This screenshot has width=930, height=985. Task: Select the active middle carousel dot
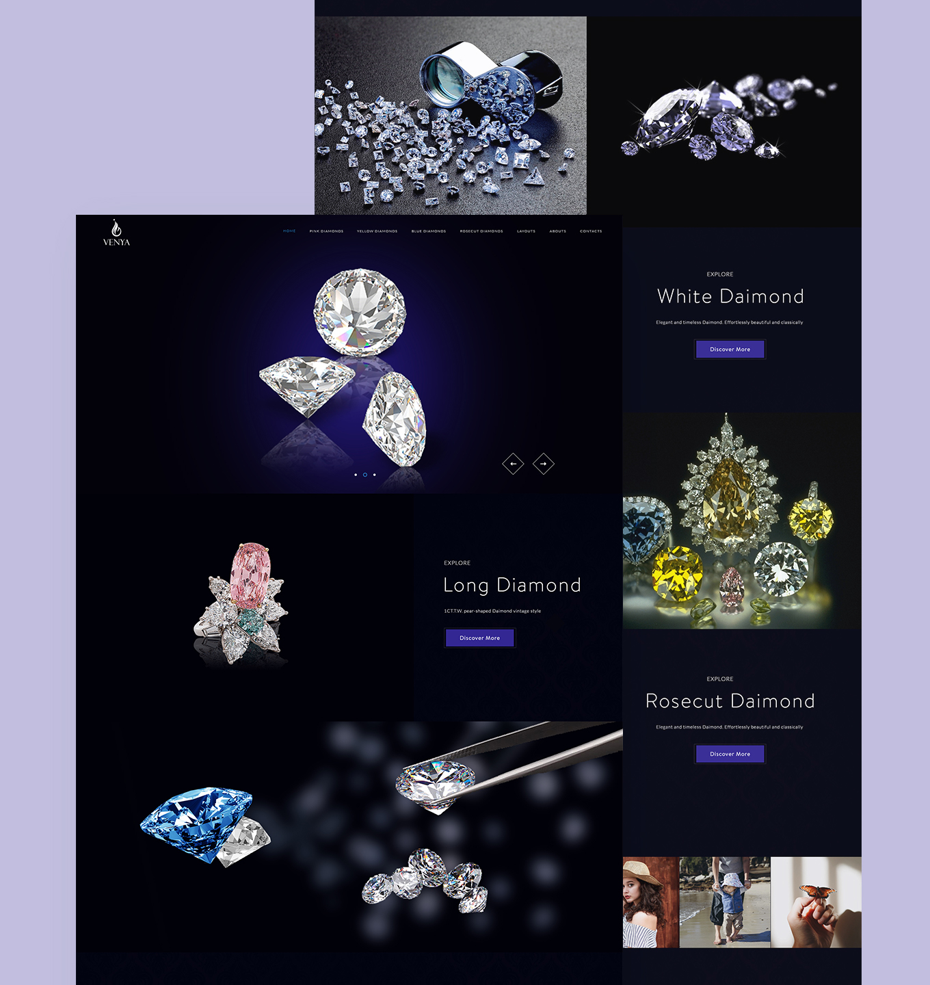click(365, 475)
